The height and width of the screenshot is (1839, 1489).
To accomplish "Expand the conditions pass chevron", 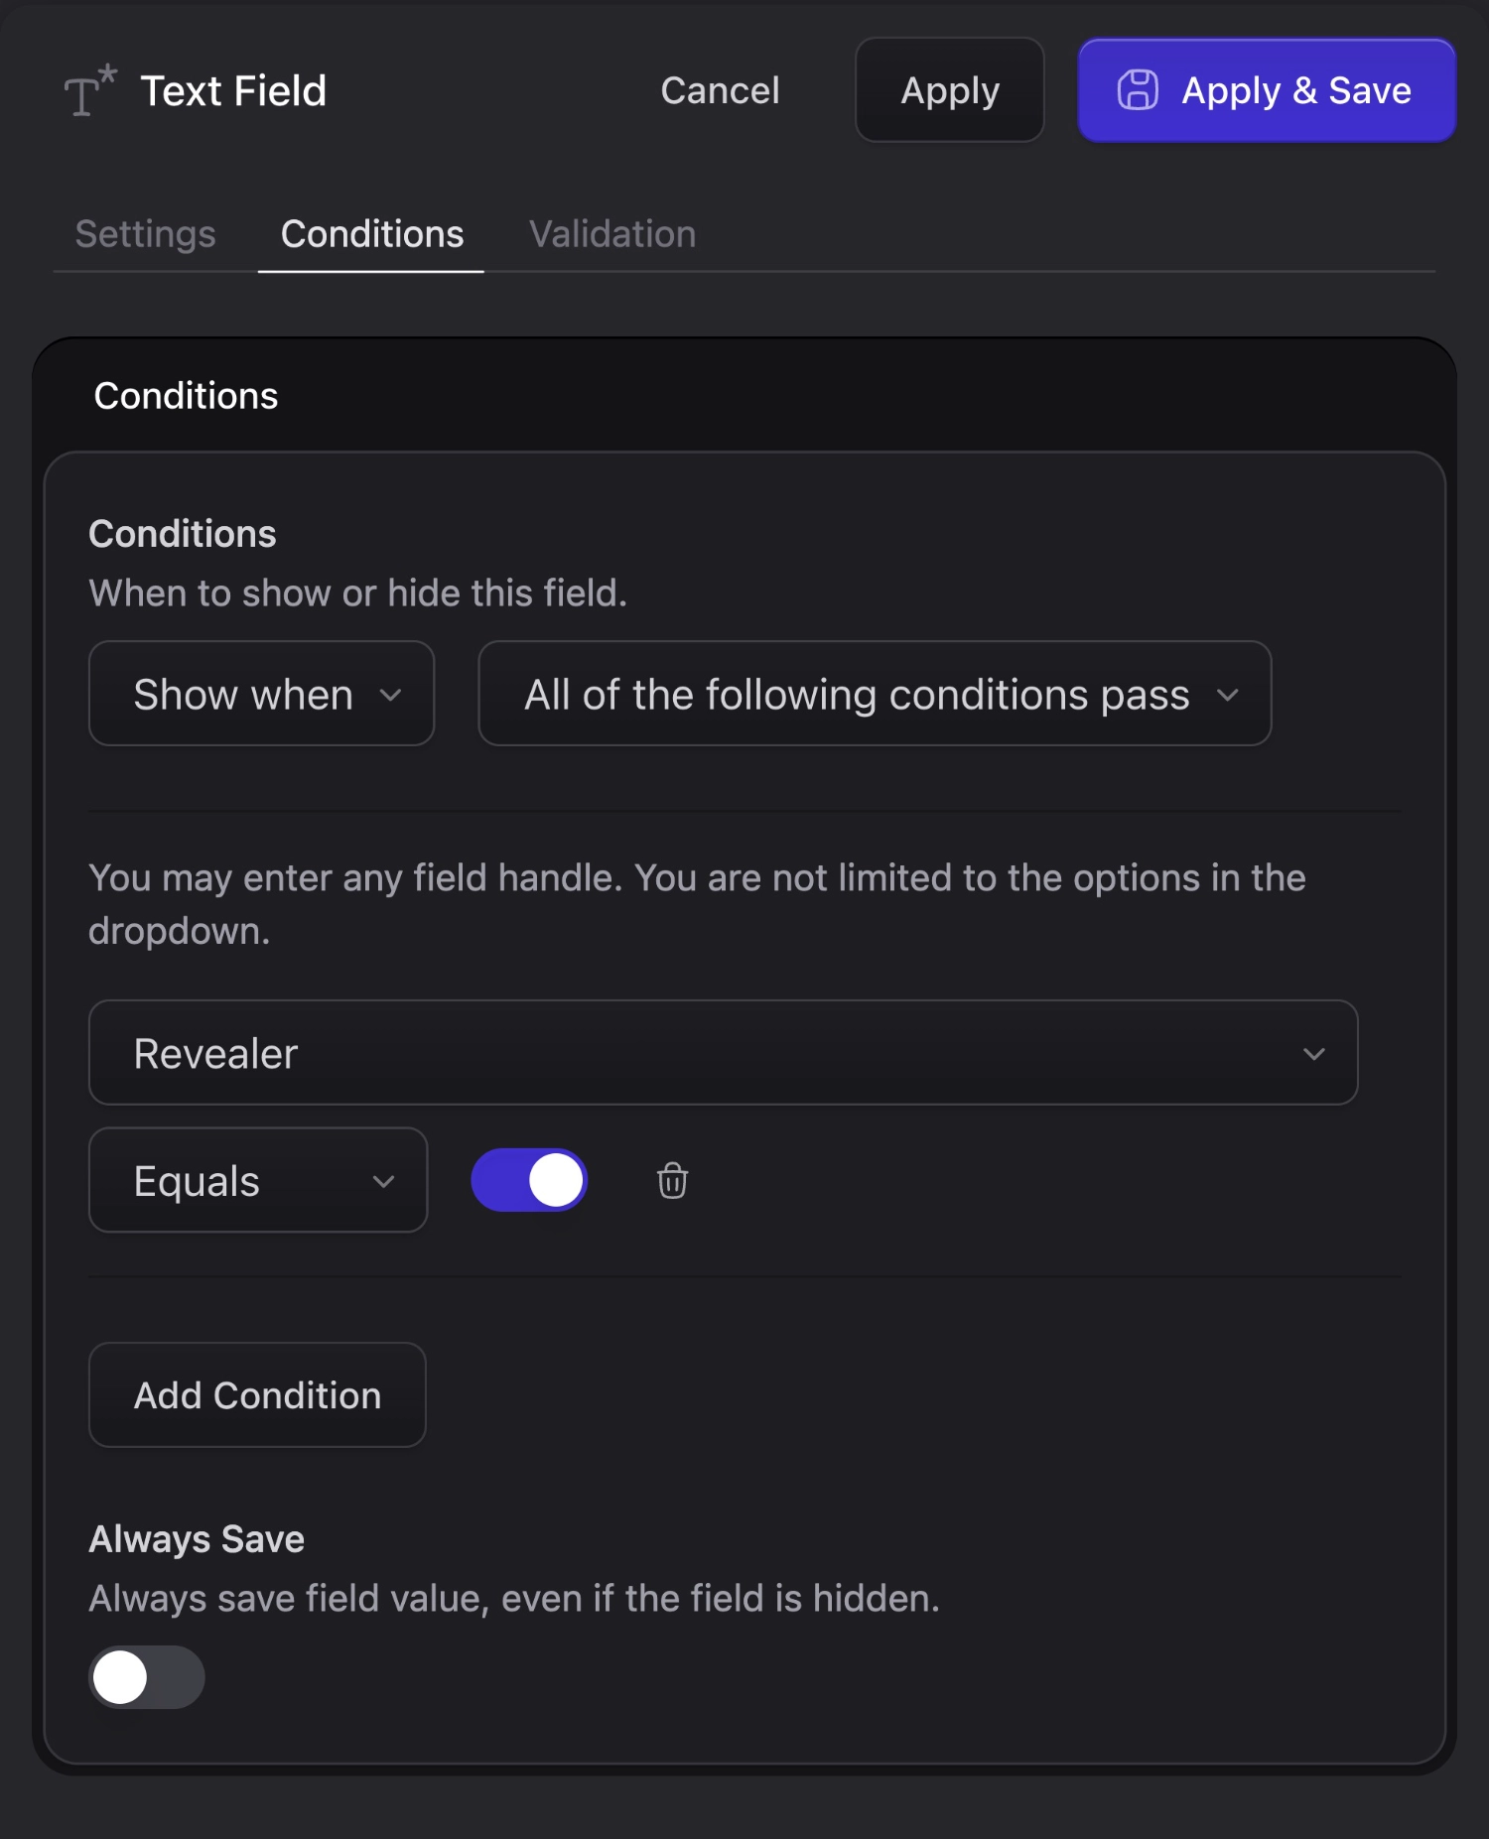I will click(x=1230, y=695).
